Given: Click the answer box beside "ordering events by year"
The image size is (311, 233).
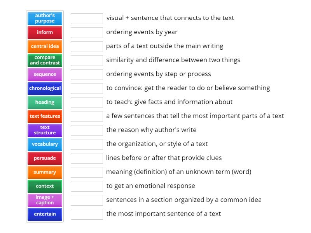Looking at the screenshot, I should tap(87, 32).
